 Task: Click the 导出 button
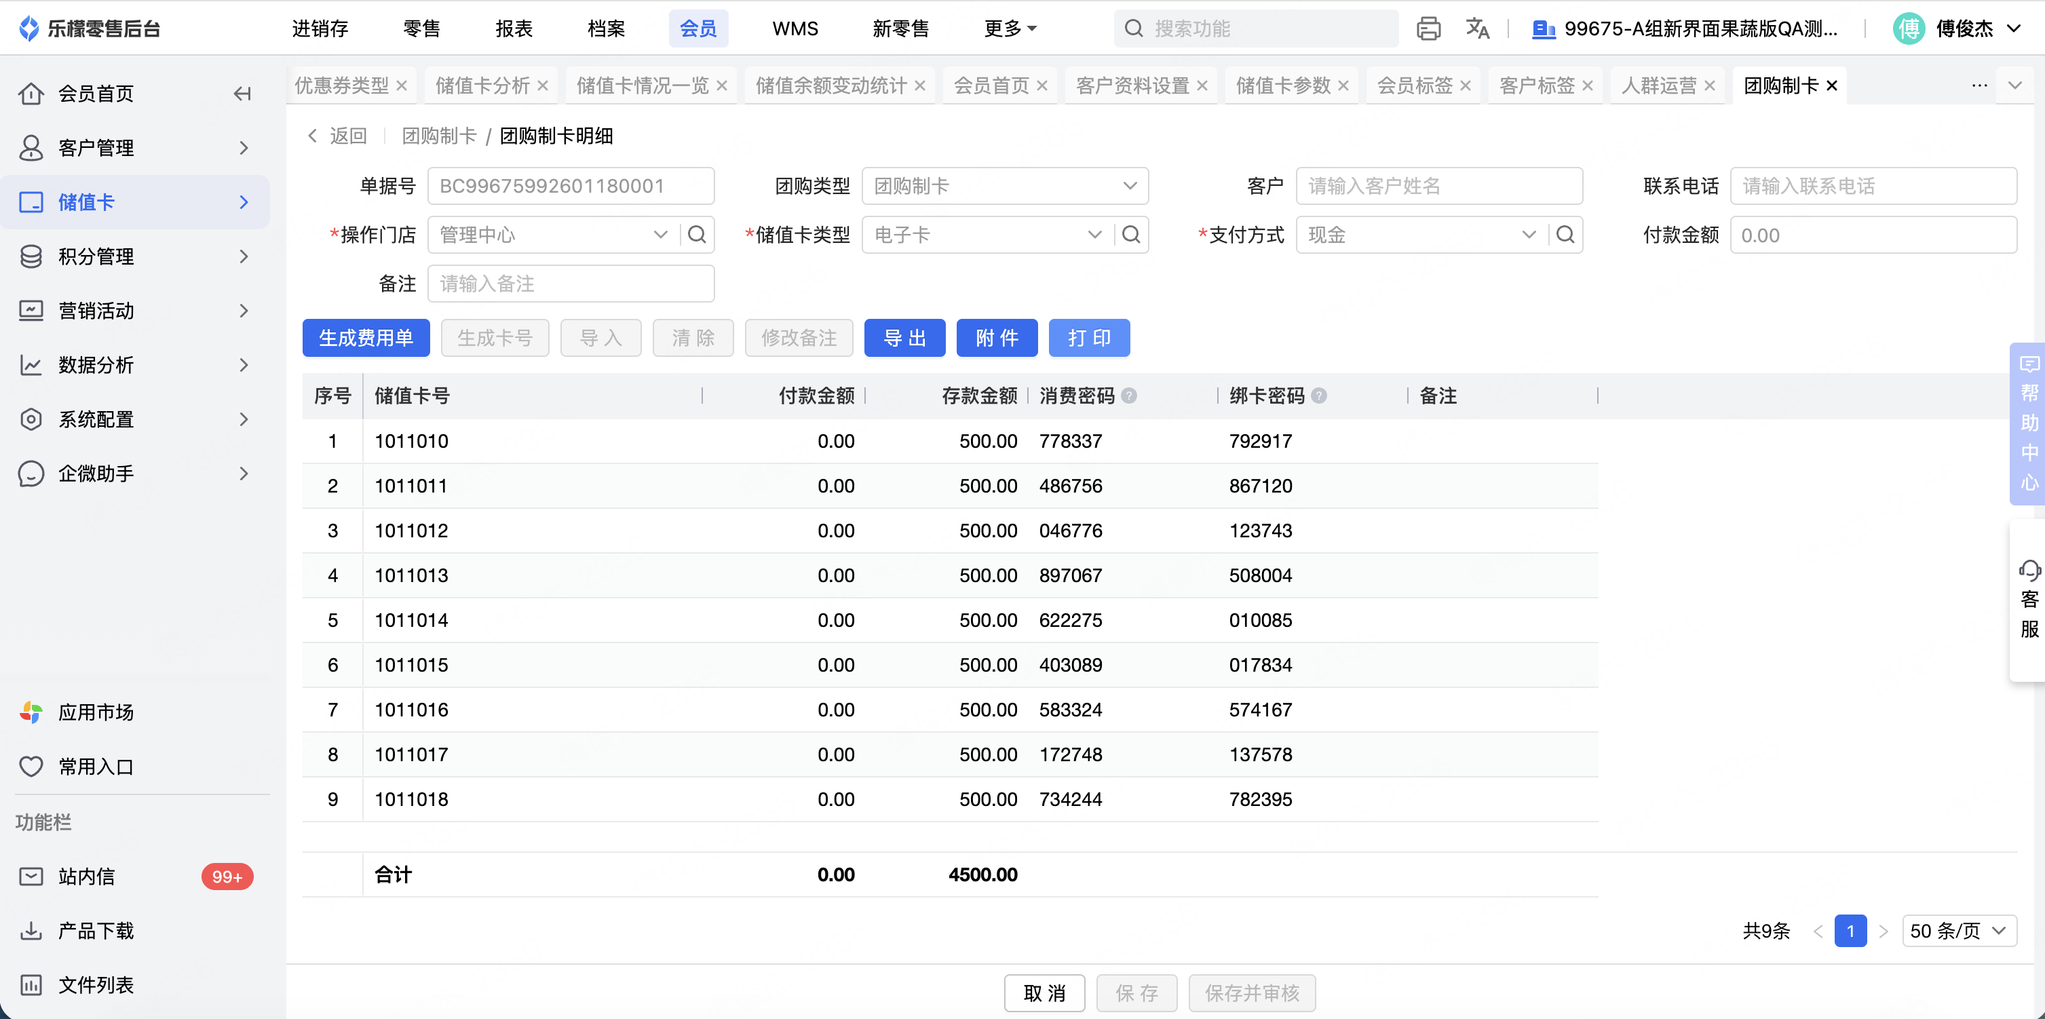pyautogui.click(x=904, y=338)
